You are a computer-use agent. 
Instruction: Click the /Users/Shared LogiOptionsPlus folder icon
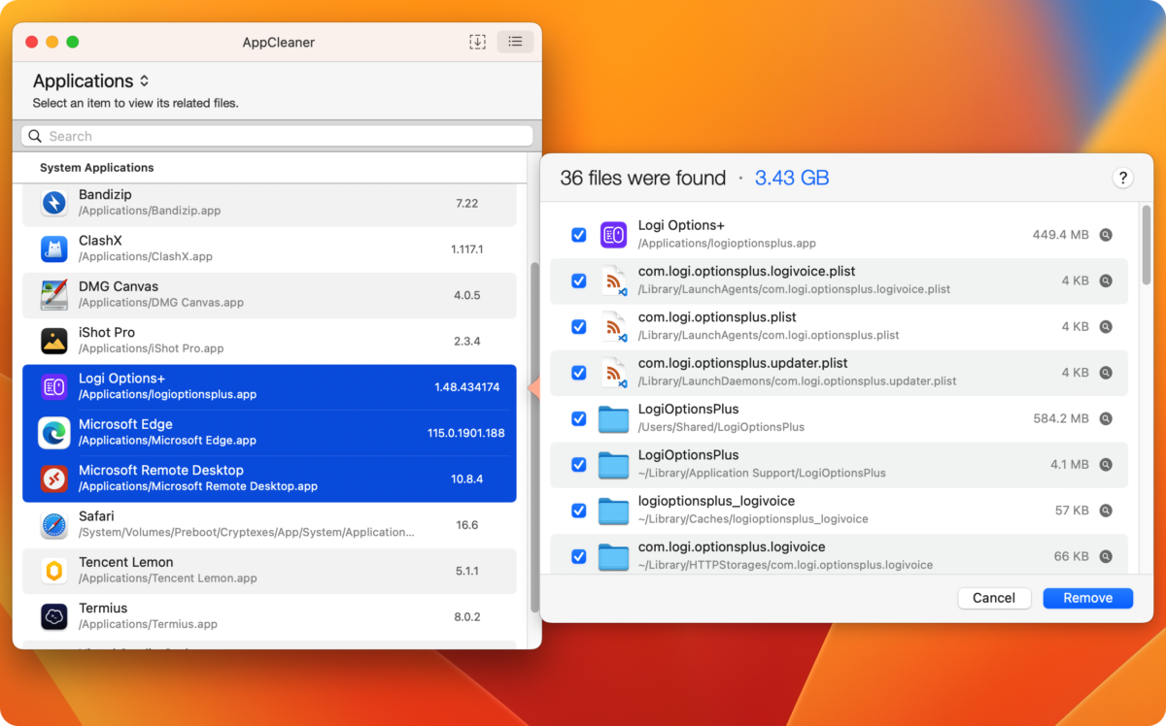point(613,418)
